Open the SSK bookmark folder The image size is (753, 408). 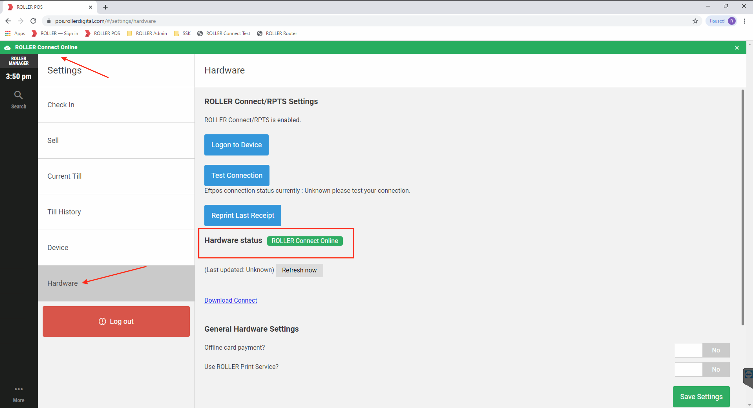[182, 33]
